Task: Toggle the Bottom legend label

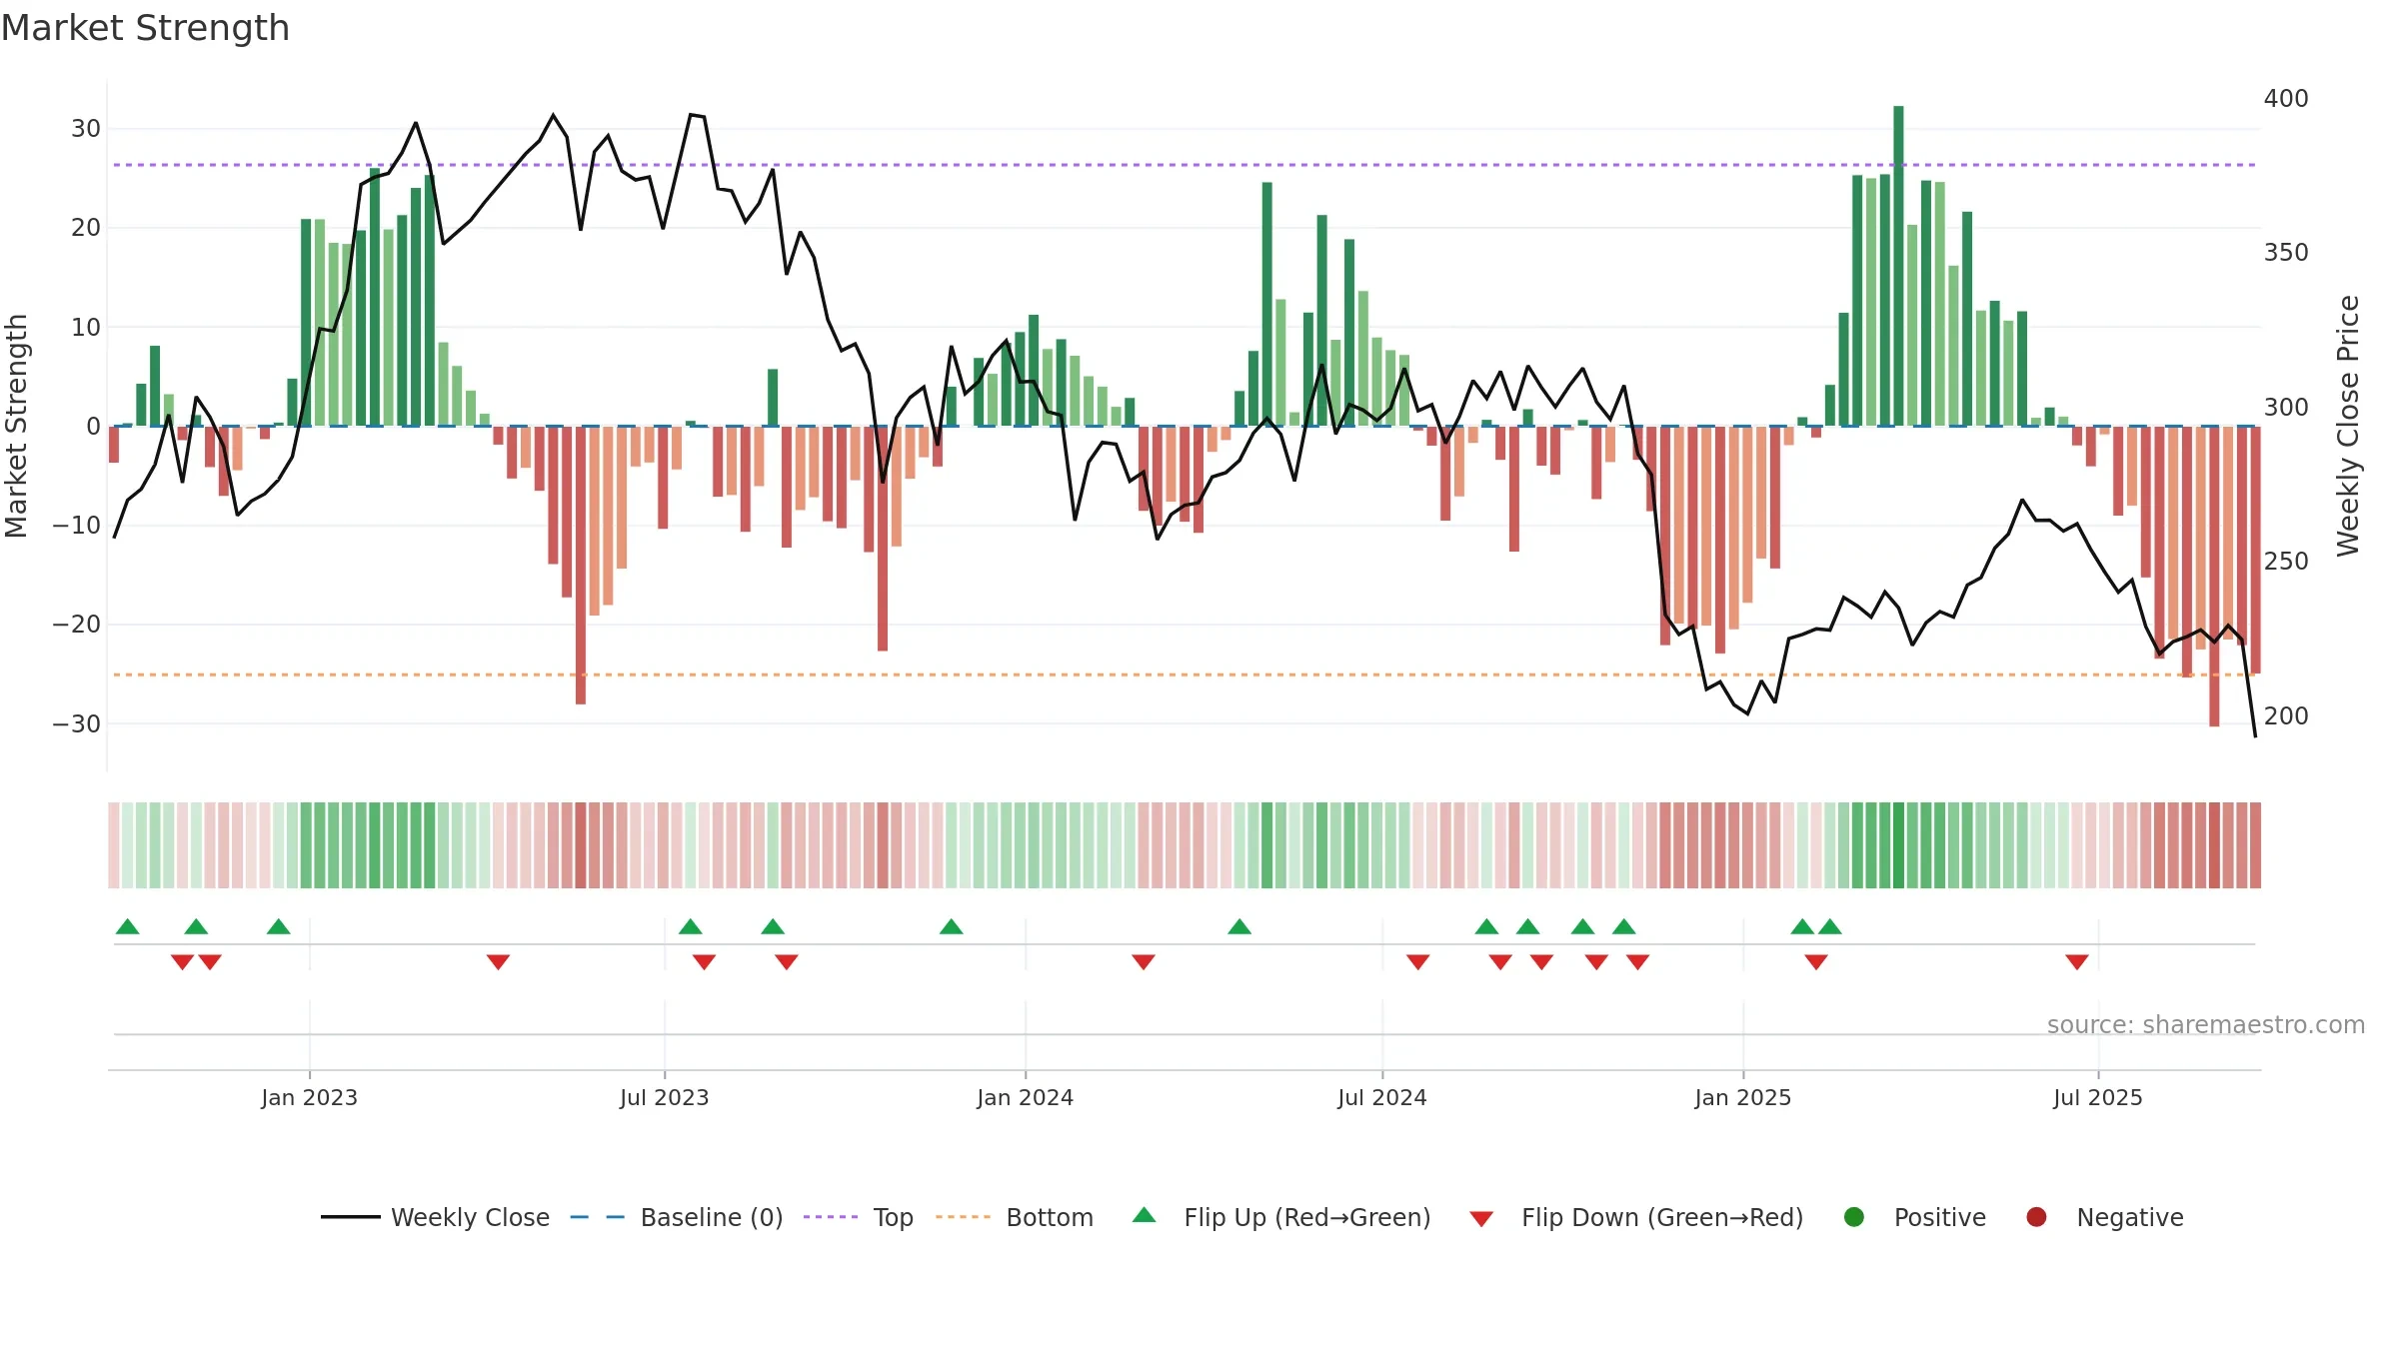Action: 1050,1217
